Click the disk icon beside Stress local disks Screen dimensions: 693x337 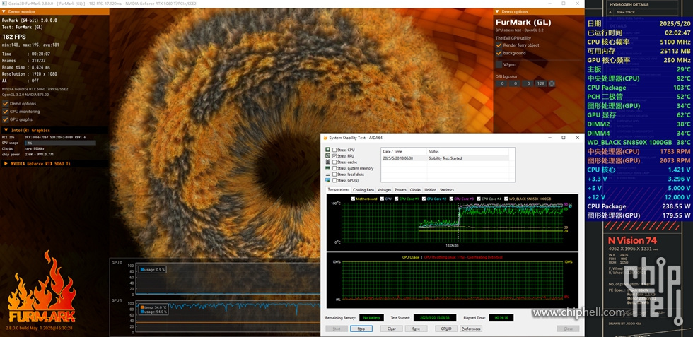click(x=327, y=175)
